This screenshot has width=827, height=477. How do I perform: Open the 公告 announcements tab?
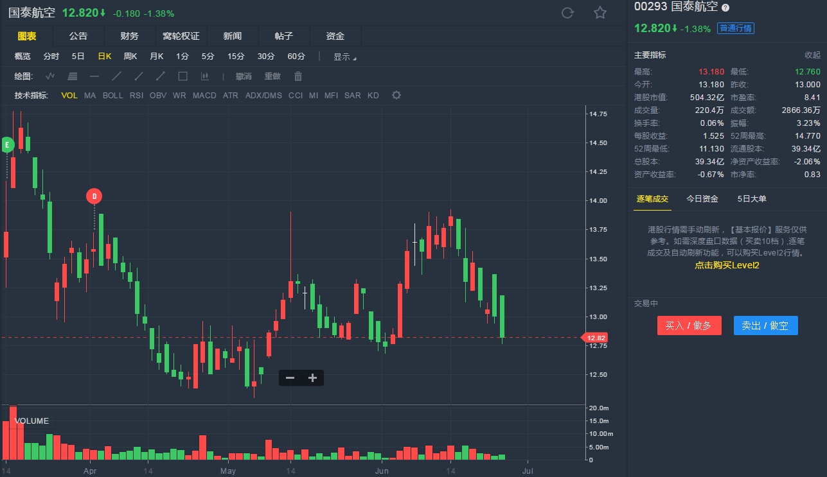[x=78, y=37]
